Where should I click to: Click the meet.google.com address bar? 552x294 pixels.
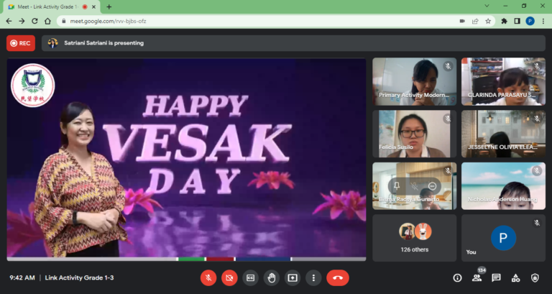point(216,21)
